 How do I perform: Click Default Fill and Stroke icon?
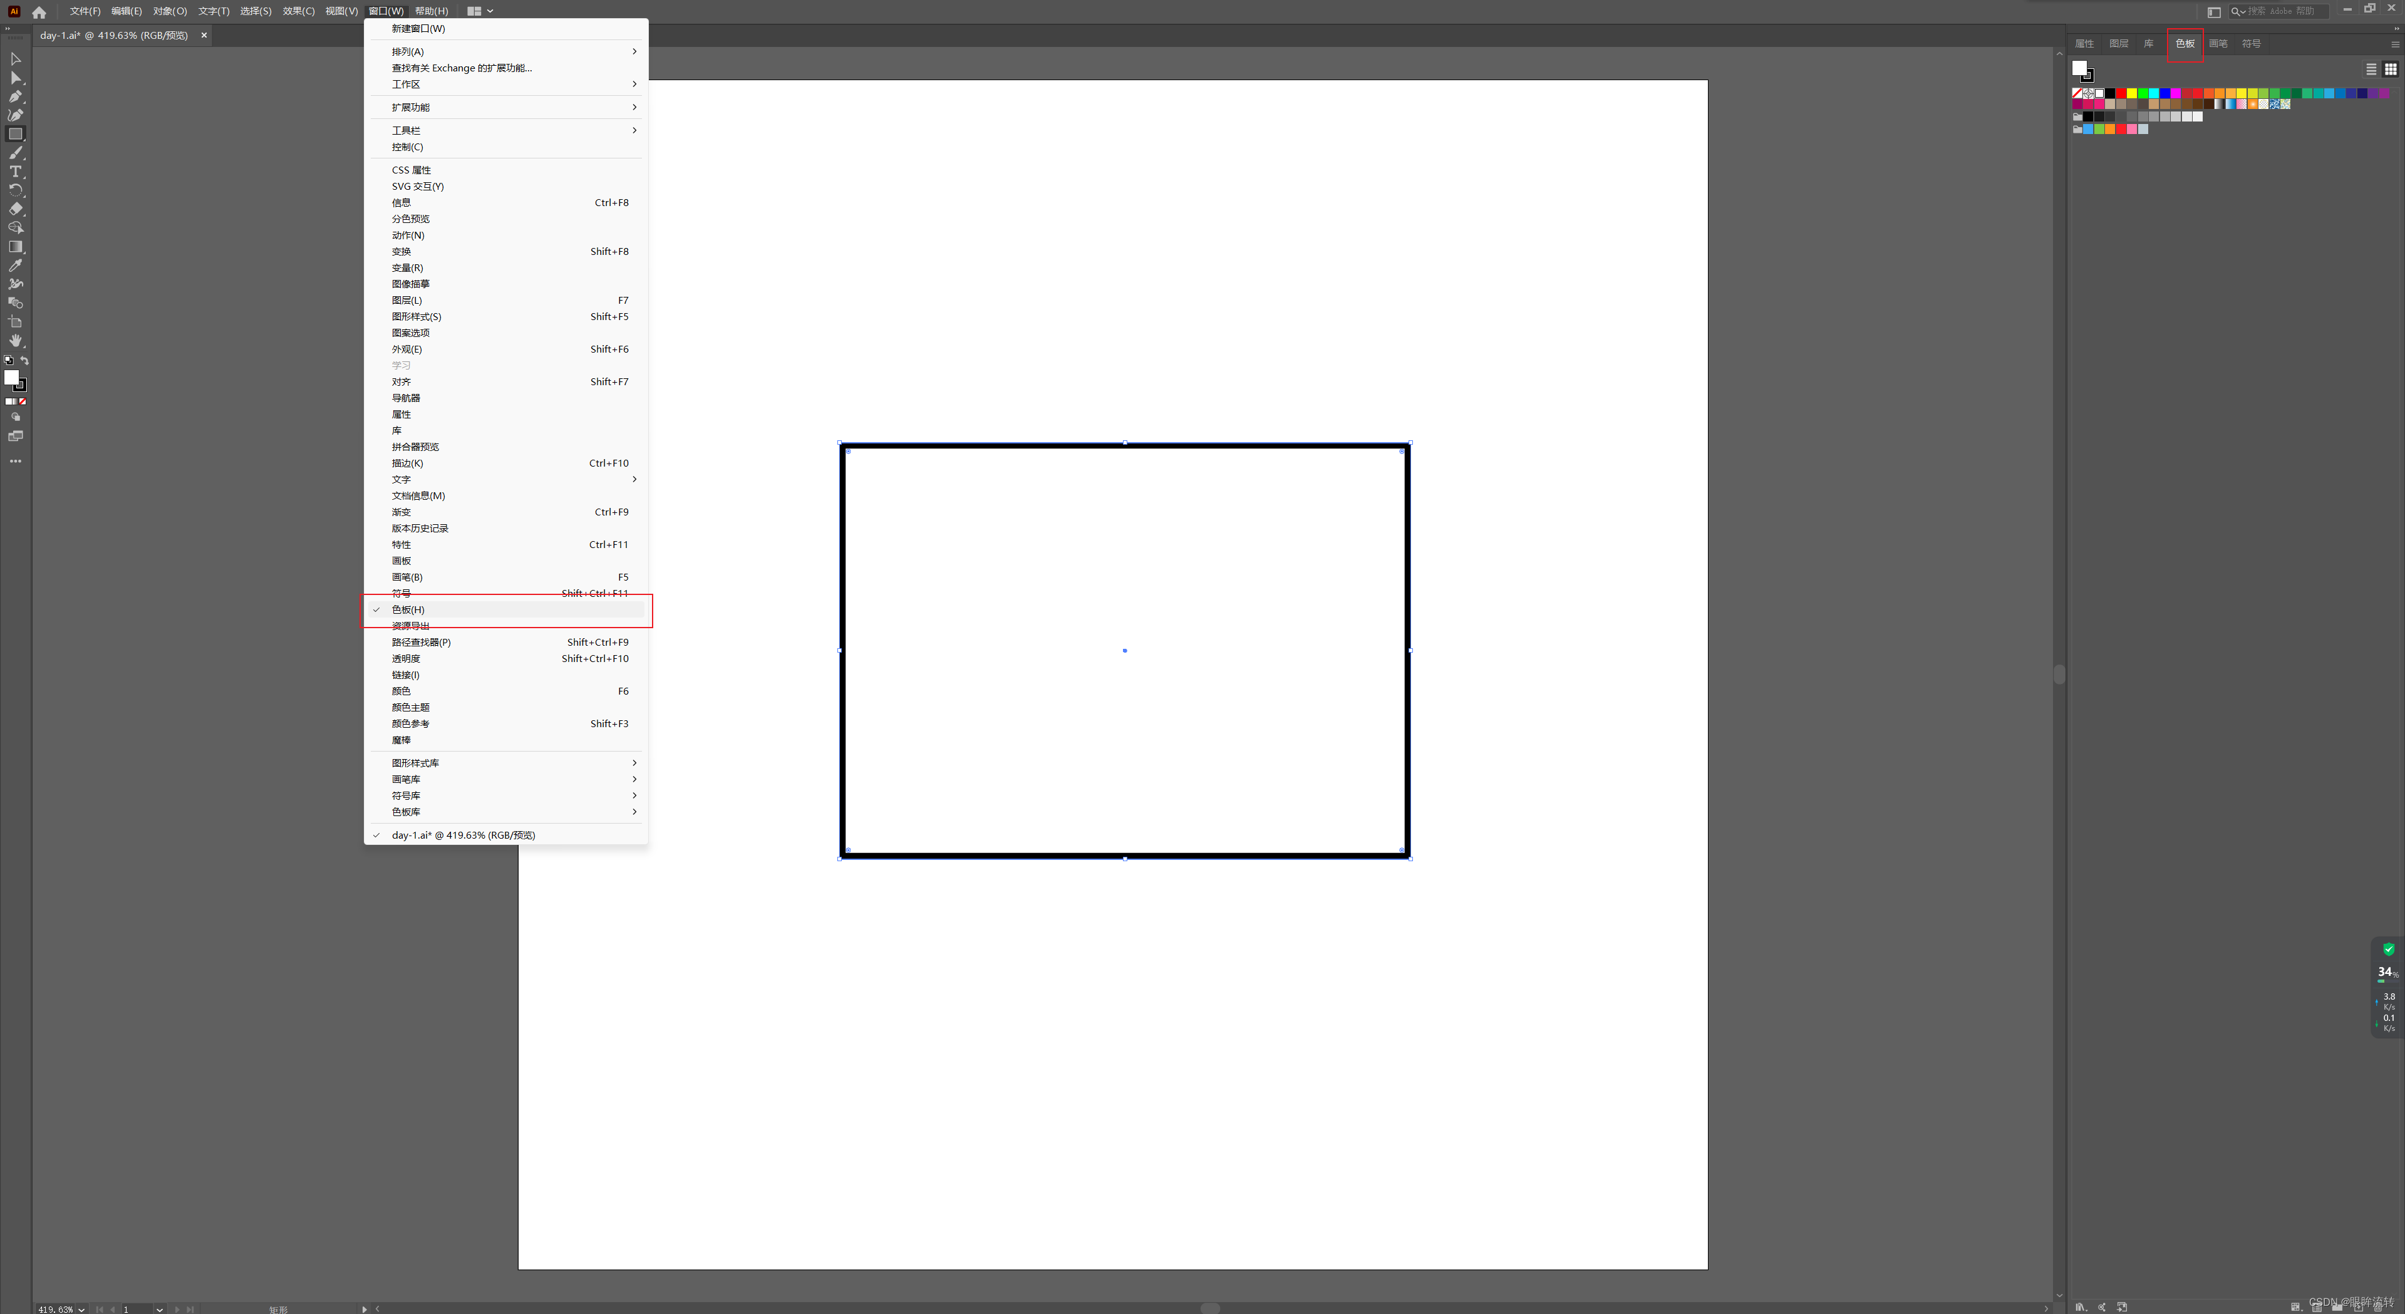tap(8, 361)
